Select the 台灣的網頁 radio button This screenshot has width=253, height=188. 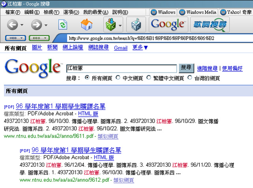point(190,78)
